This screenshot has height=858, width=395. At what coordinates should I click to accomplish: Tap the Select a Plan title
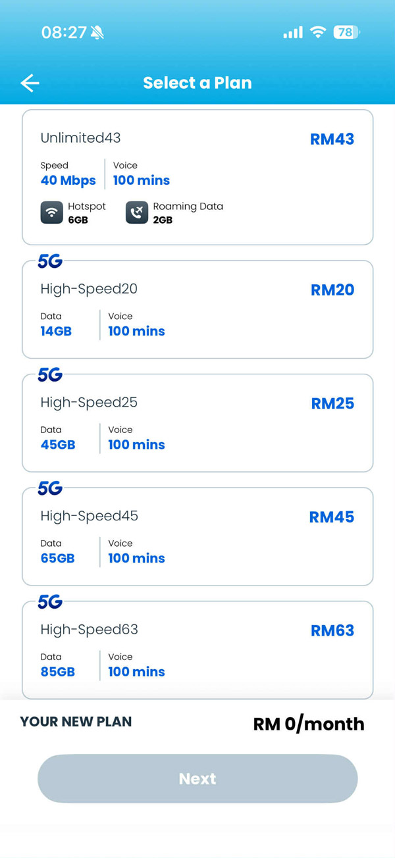pyautogui.click(x=197, y=83)
